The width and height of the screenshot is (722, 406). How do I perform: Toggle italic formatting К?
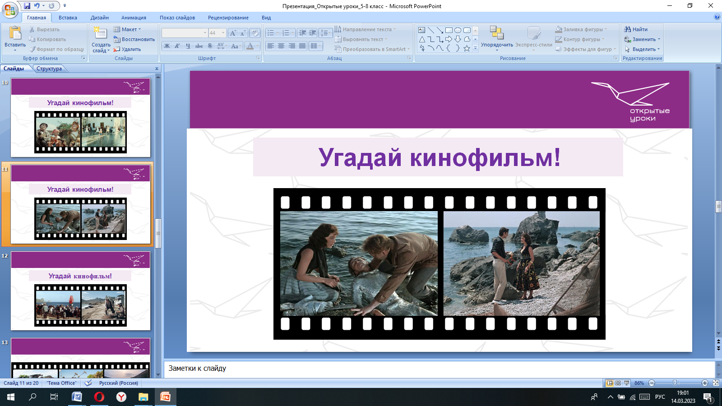[177, 46]
